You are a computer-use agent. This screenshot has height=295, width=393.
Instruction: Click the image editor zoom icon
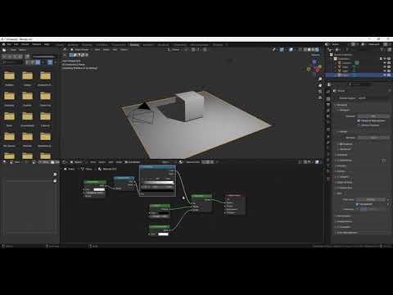coord(55,175)
